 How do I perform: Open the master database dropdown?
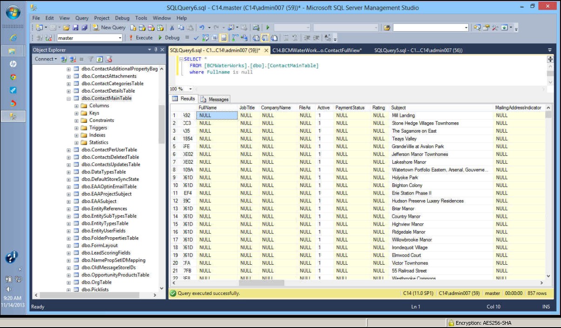[x=120, y=38]
